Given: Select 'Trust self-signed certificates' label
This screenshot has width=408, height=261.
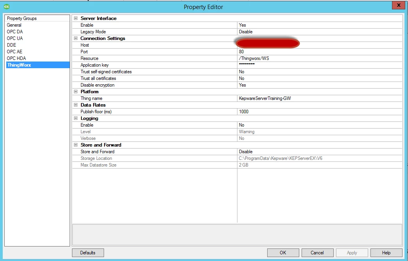Looking at the screenshot, I should 106,72.
